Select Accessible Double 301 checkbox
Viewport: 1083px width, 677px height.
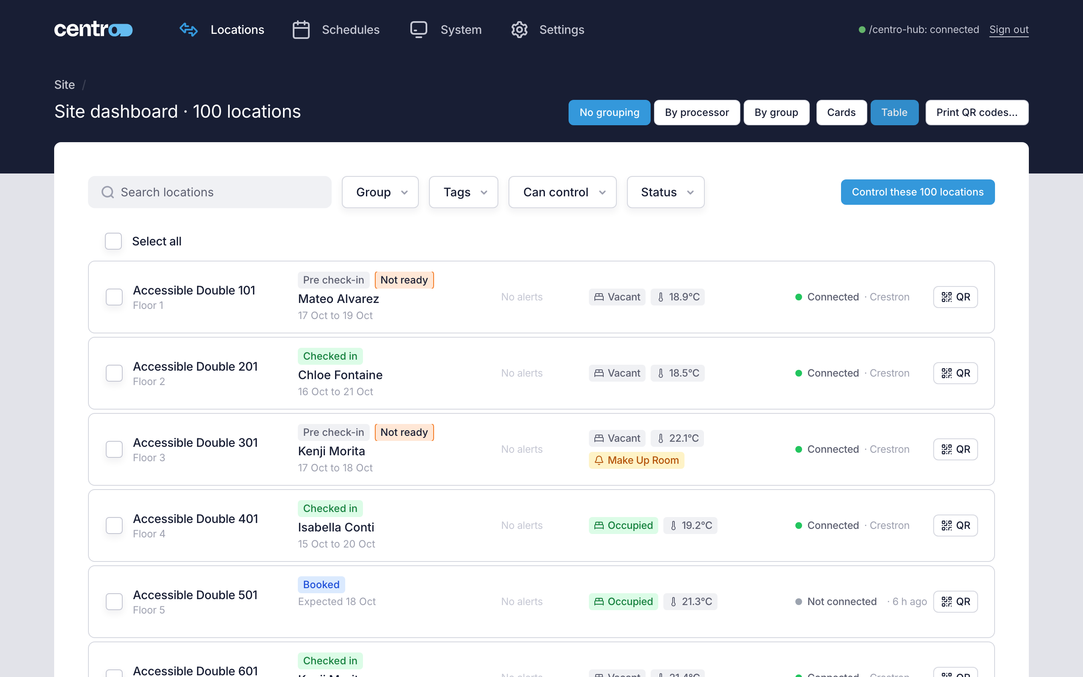114,449
